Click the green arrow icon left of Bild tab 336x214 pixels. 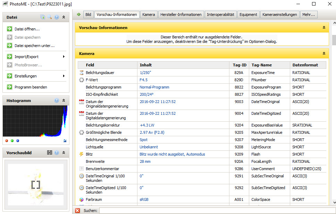pos(78,15)
